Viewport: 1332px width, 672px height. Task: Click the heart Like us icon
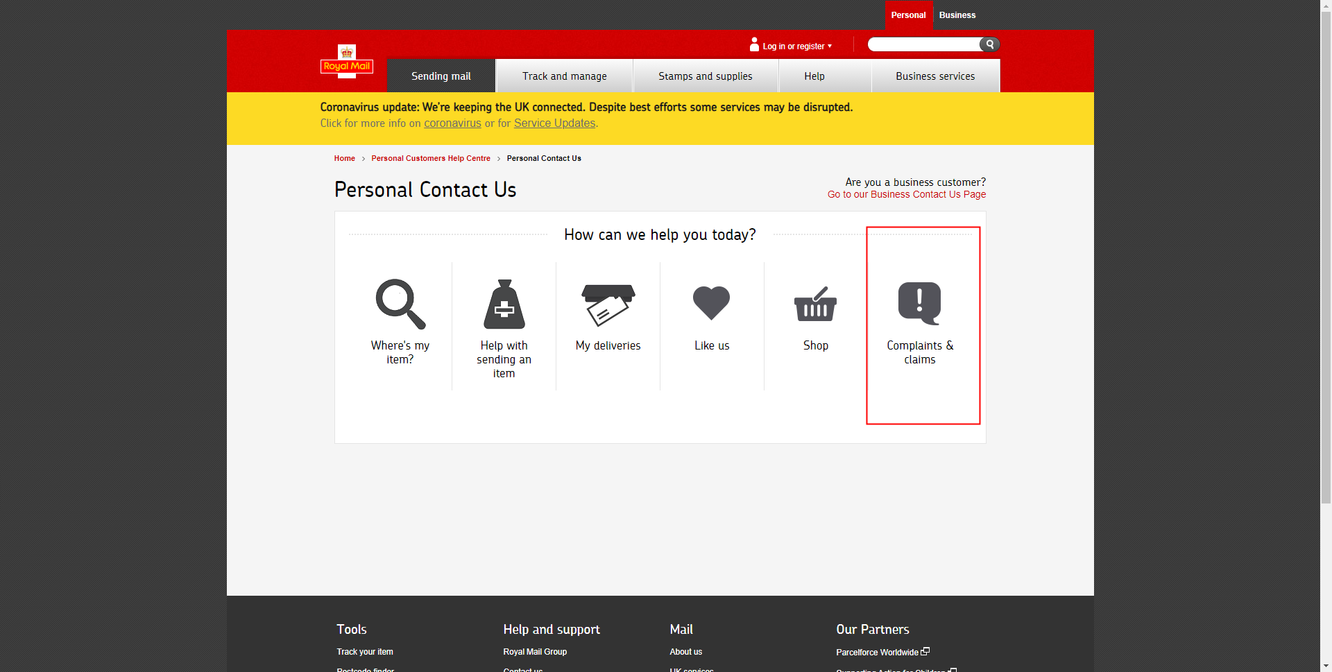pos(711,303)
